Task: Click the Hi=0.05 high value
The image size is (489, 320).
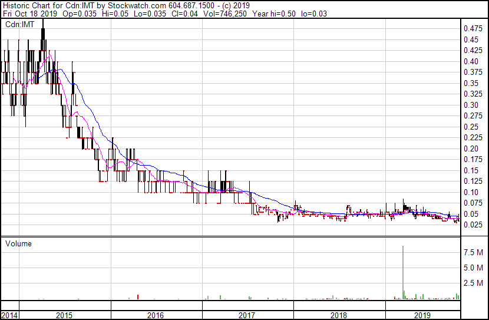Action: (115, 14)
